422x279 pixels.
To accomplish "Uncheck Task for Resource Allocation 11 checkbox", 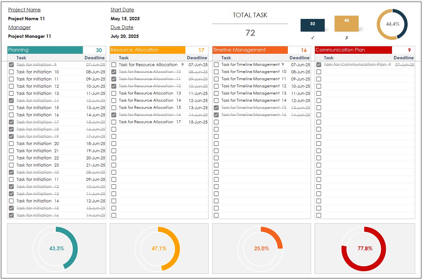I will (x=114, y=79).
